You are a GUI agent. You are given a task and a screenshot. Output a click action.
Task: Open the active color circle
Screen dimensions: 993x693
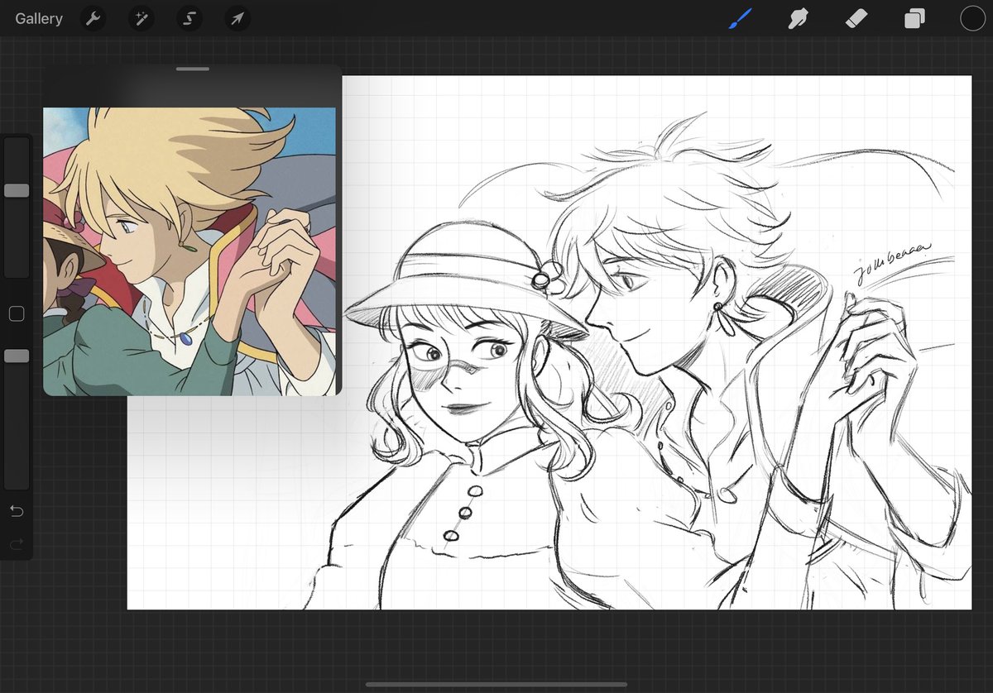972,18
